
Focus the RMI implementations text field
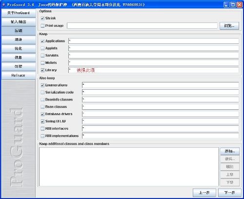(161, 136)
